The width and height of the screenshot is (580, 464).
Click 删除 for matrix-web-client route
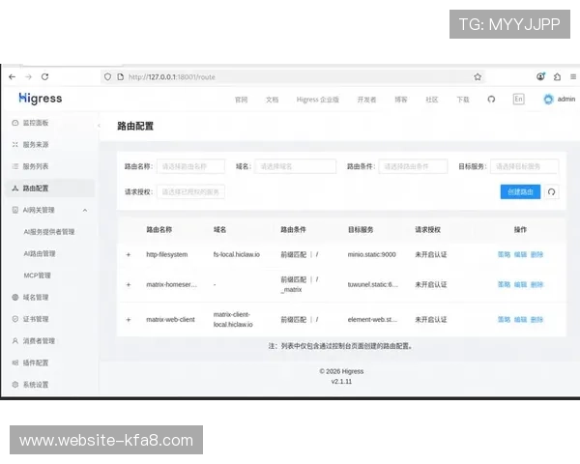pyautogui.click(x=536, y=320)
